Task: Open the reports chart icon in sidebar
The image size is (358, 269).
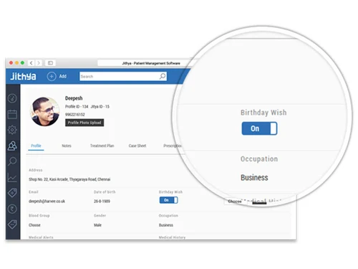Action: click(x=12, y=177)
